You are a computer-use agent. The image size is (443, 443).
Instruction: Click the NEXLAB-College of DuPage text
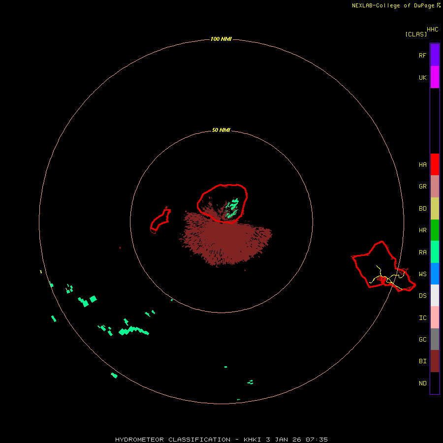click(393, 5)
